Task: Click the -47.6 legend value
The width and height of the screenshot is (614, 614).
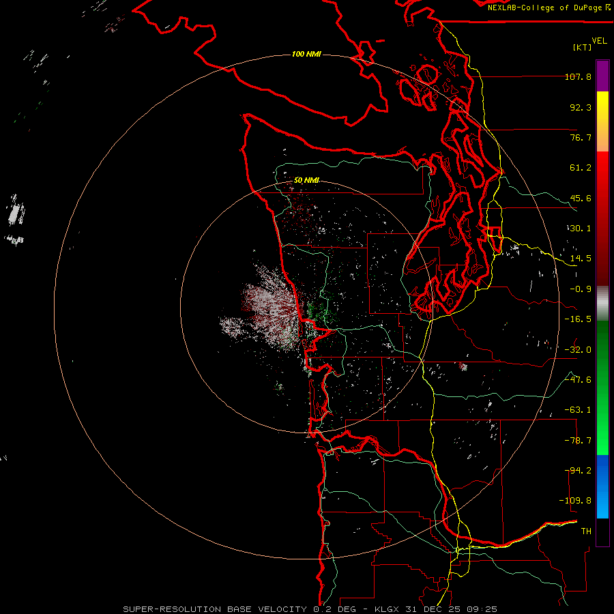Action: tap(578, 380)
